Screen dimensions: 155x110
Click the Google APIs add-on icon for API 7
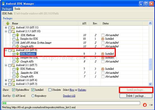click(17, 77)
